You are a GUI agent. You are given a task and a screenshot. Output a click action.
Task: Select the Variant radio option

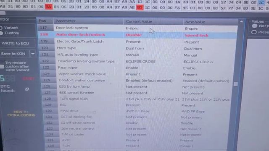1,28
